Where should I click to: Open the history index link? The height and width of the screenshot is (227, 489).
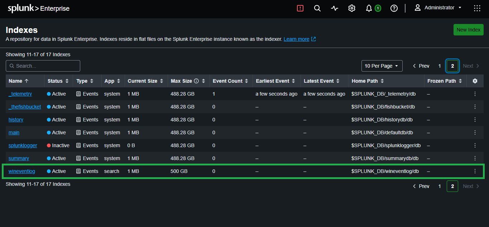pyautogui.click(x=16, y=120)
